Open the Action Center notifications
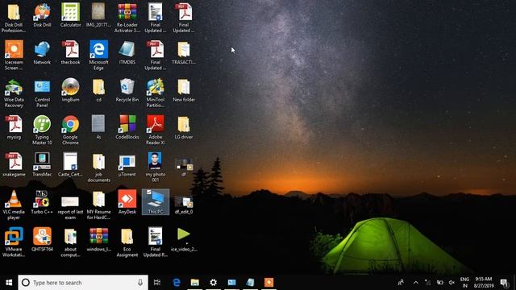 [504, 283]
